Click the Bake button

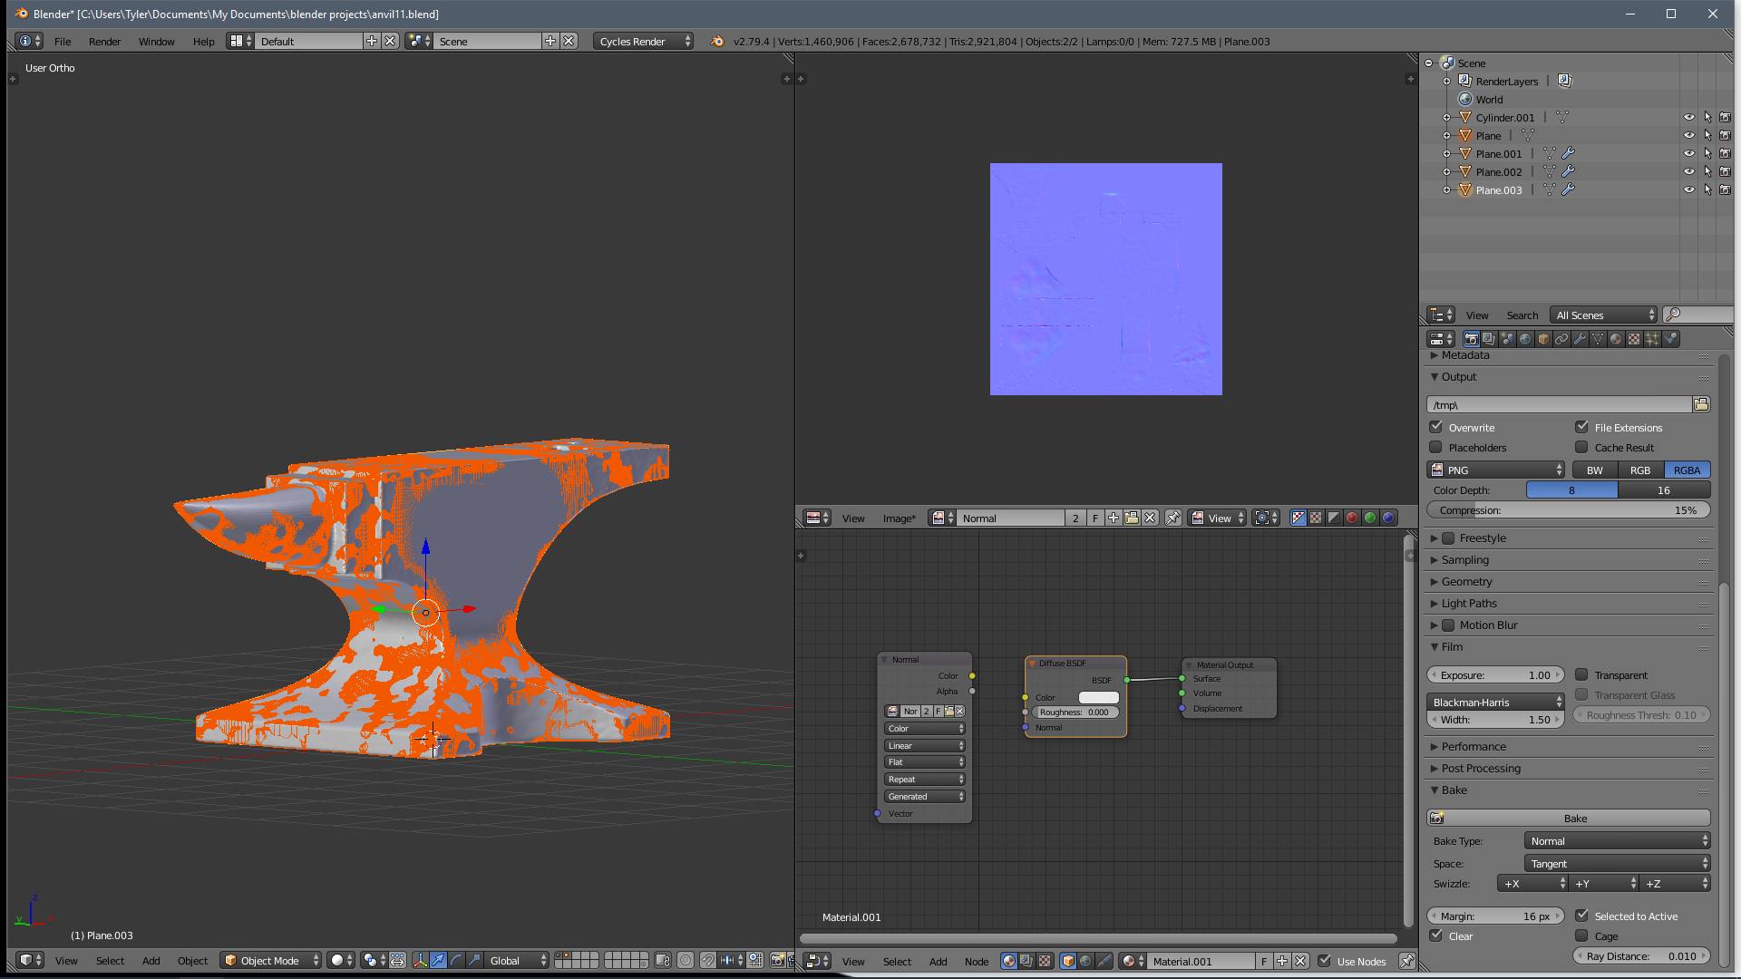pyautogui.click(x=1569, y=819)
